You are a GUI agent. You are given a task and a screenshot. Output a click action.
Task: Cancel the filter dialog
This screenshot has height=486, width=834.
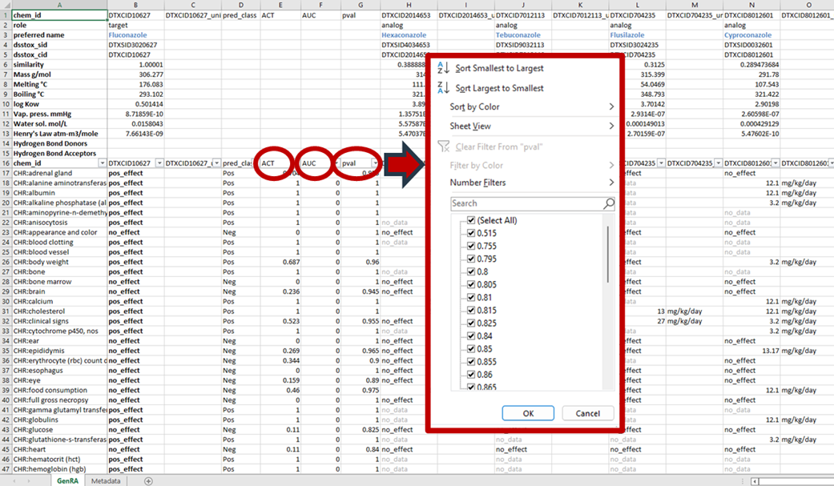(x=587, y=413)
